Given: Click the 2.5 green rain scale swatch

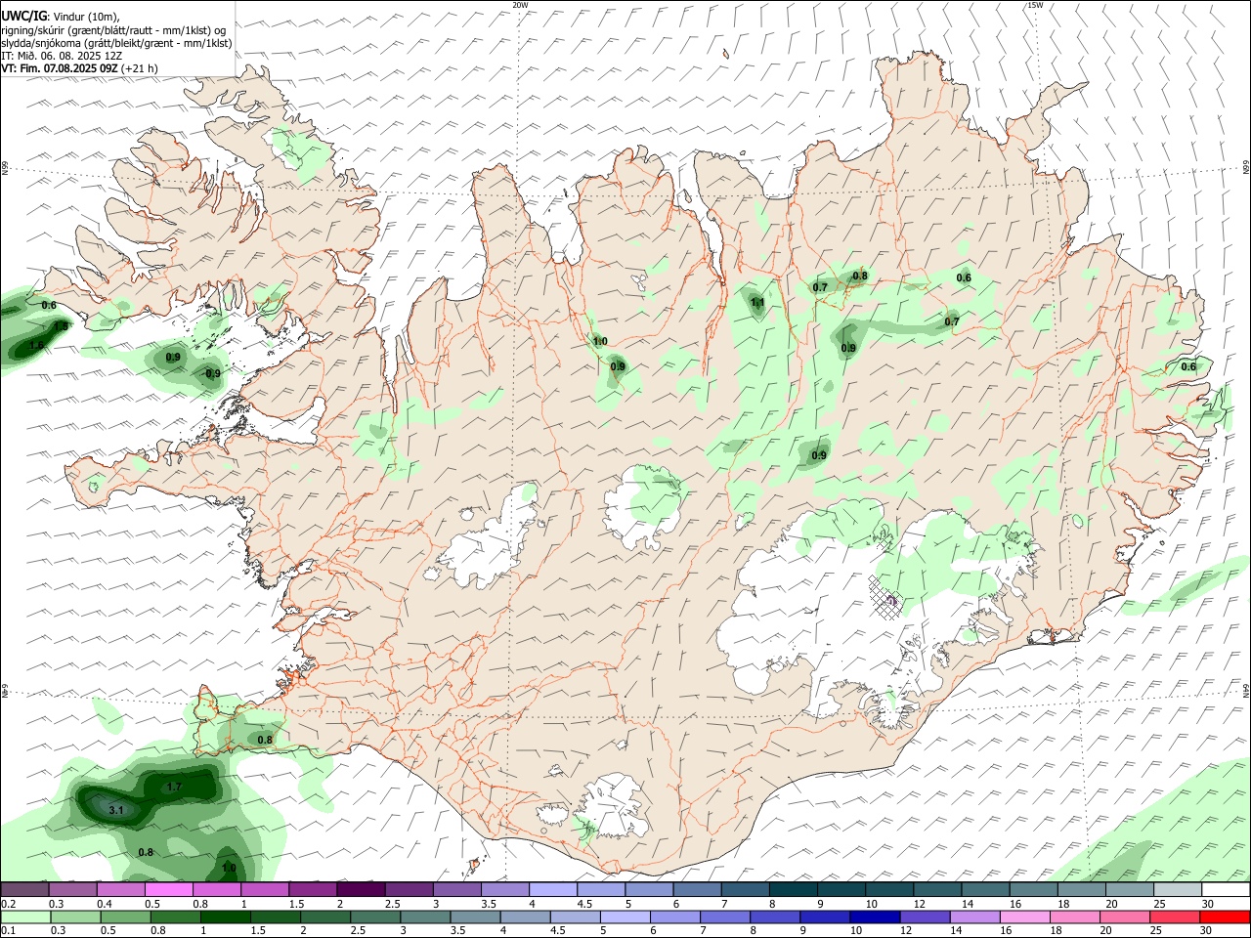Looking at the screenshot, I should [374, 917].
